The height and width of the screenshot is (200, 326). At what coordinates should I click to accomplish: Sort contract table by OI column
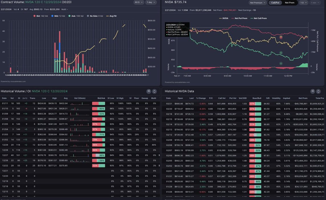[x=19, y=98]
